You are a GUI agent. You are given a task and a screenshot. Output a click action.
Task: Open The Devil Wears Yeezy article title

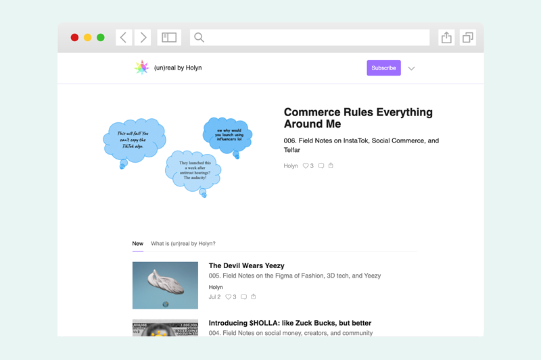tap(246, 265)
